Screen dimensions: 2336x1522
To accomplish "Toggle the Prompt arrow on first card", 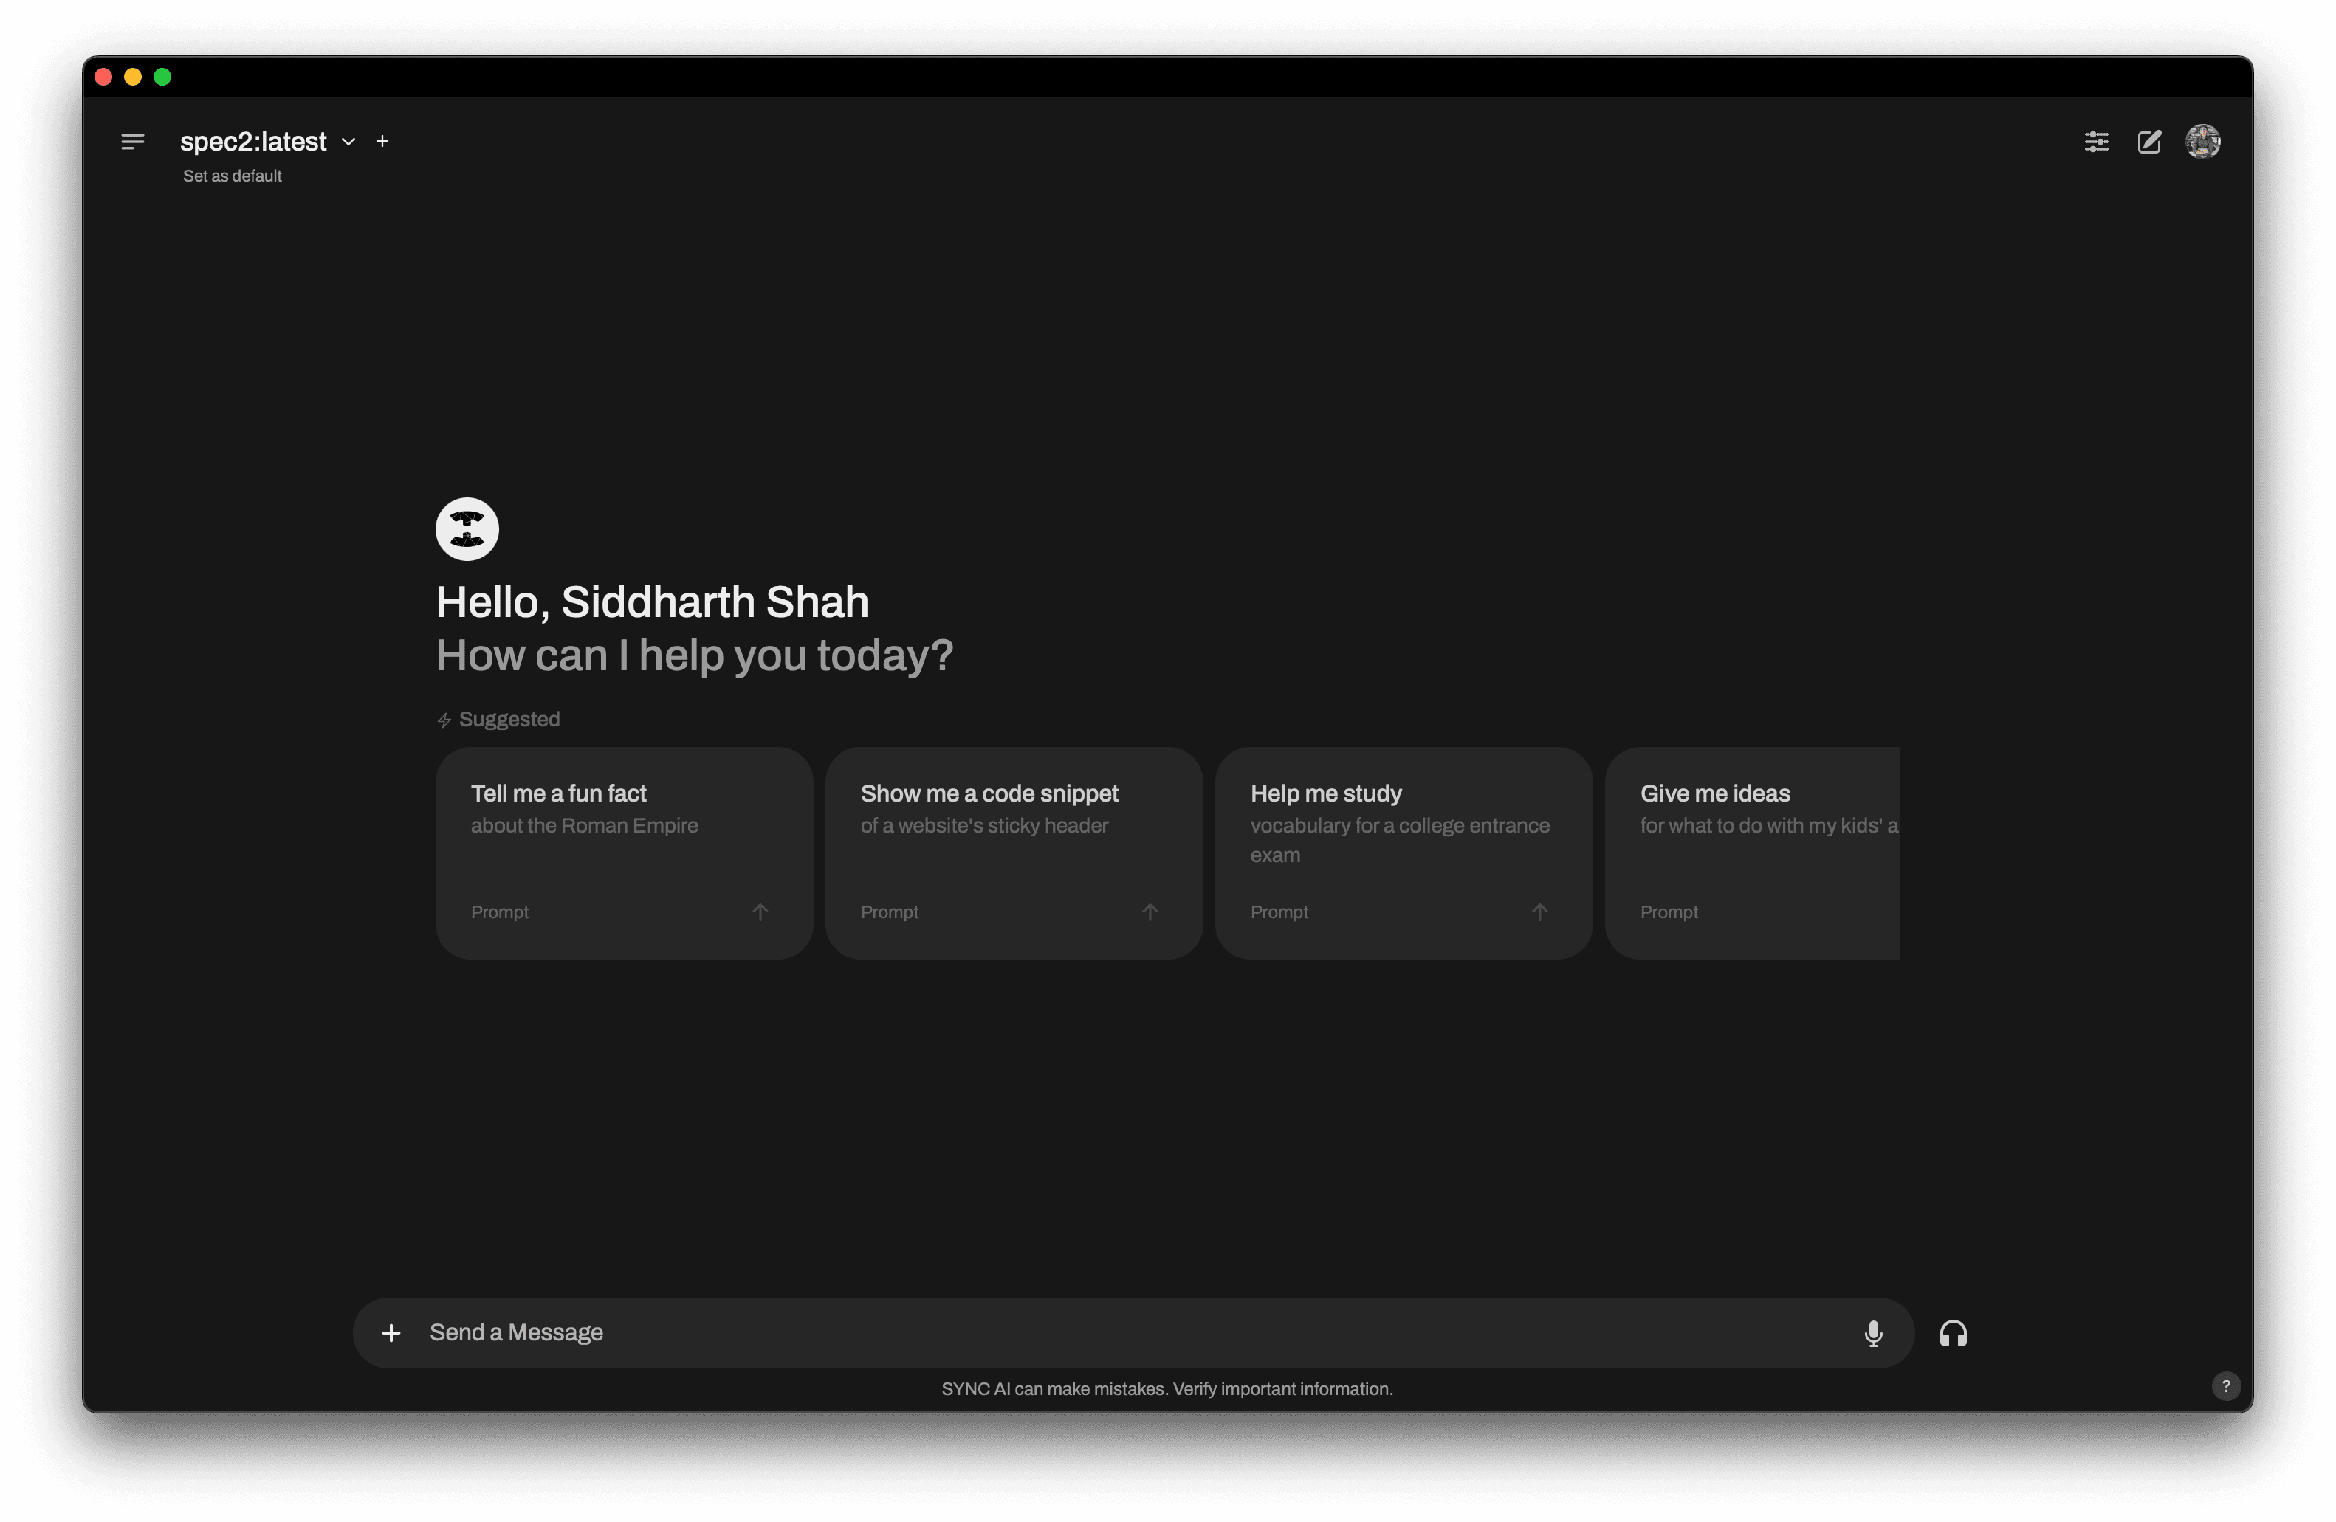I will tap(760, 911).
